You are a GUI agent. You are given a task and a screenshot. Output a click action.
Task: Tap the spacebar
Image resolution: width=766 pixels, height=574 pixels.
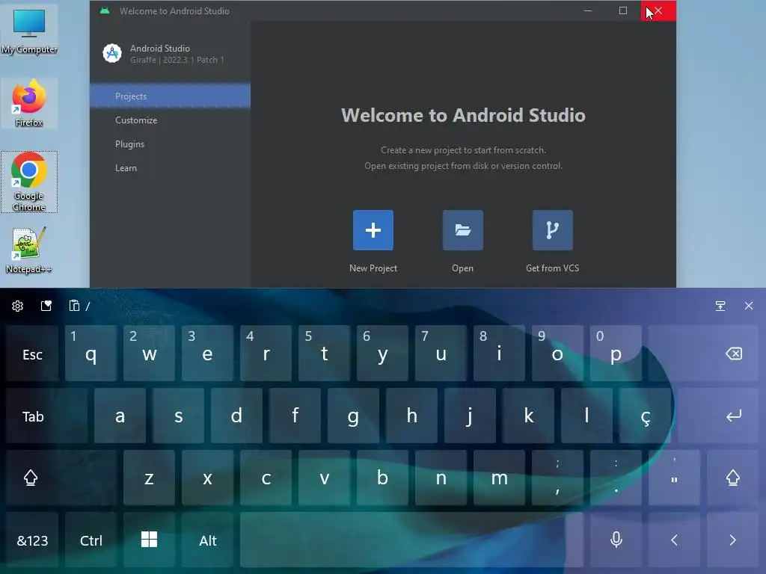click(x=412, y=540)
